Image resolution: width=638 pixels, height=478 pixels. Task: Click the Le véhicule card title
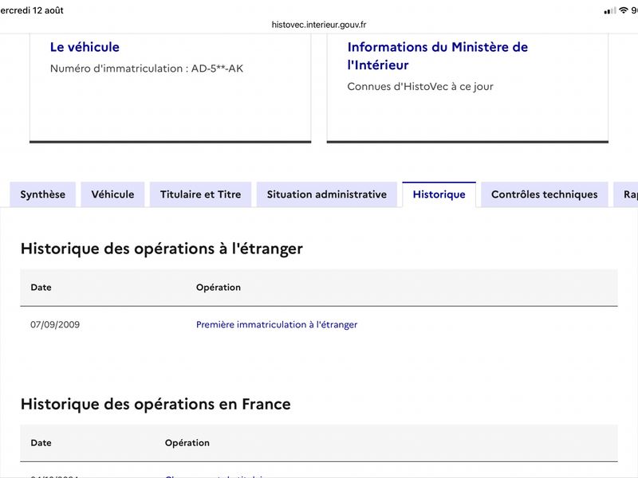pos(85,47)
